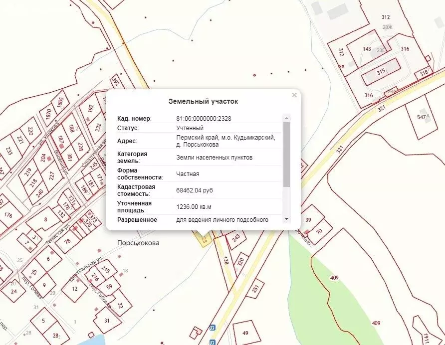This screenshot has width=445, height=345.
Task: Select parcel 1870 on the map
Action: click(x=49, y=114)
